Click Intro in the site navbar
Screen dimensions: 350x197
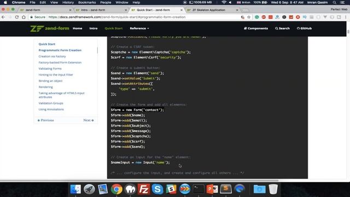[x=94, y=28]
